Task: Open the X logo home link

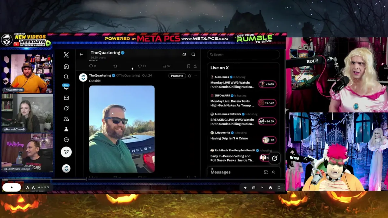Action: [66, 55]
